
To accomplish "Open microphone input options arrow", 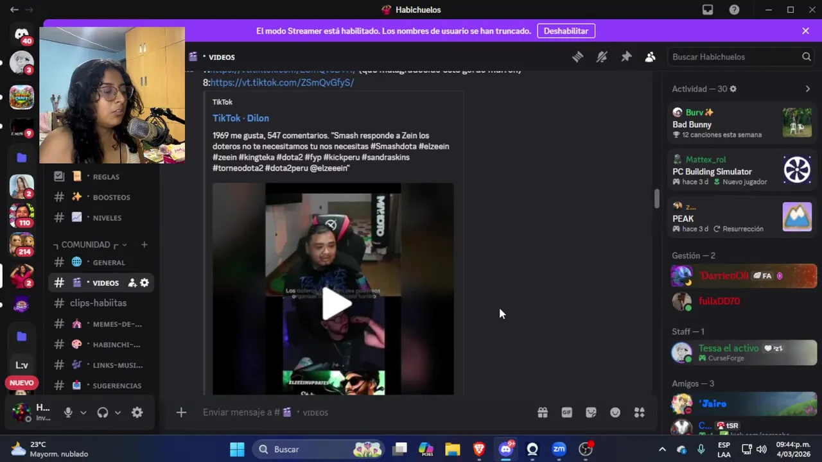I will [x=83, y=413].
